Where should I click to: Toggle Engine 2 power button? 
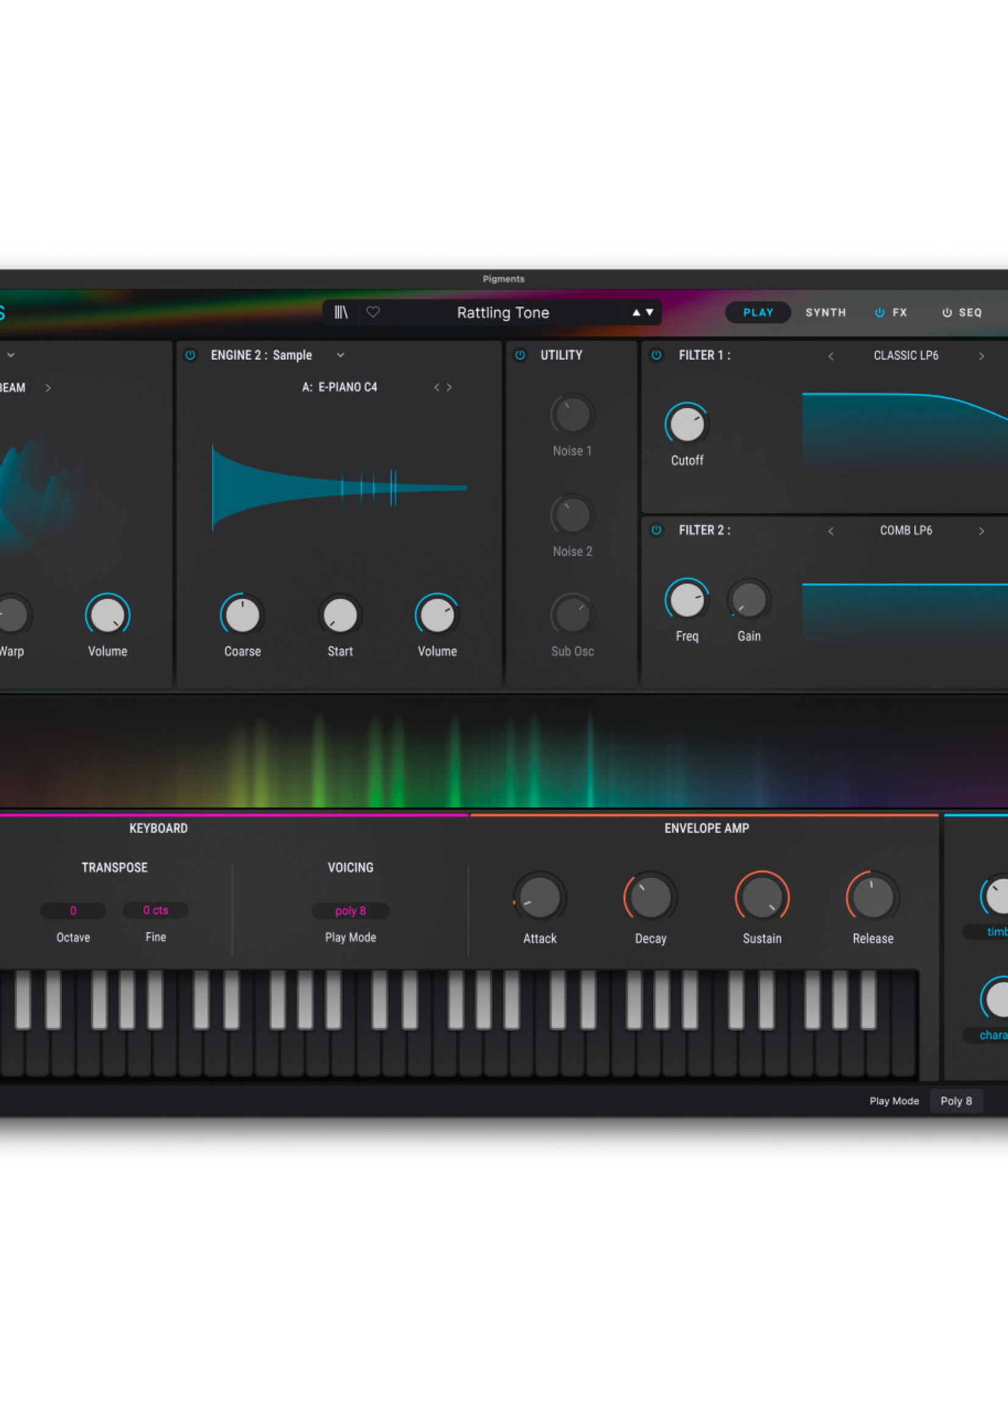(190, 355)
